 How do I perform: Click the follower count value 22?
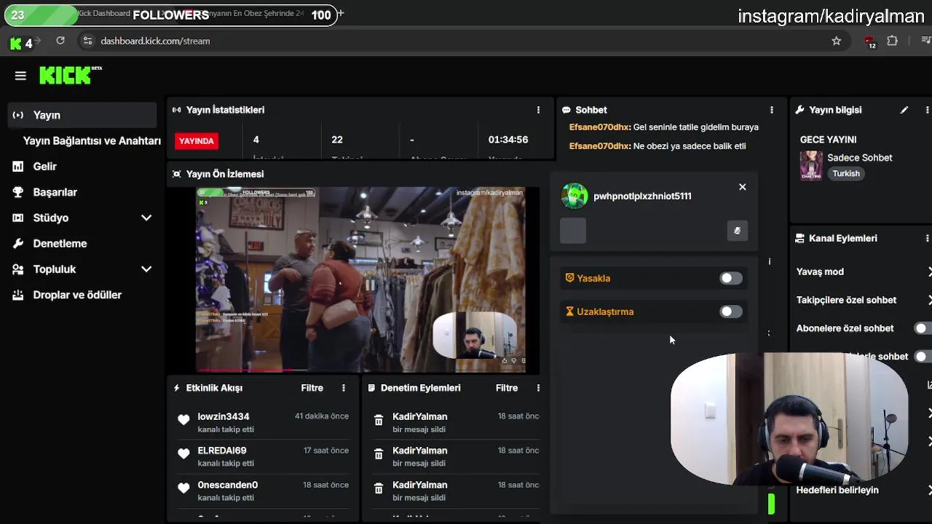[337, 140]
